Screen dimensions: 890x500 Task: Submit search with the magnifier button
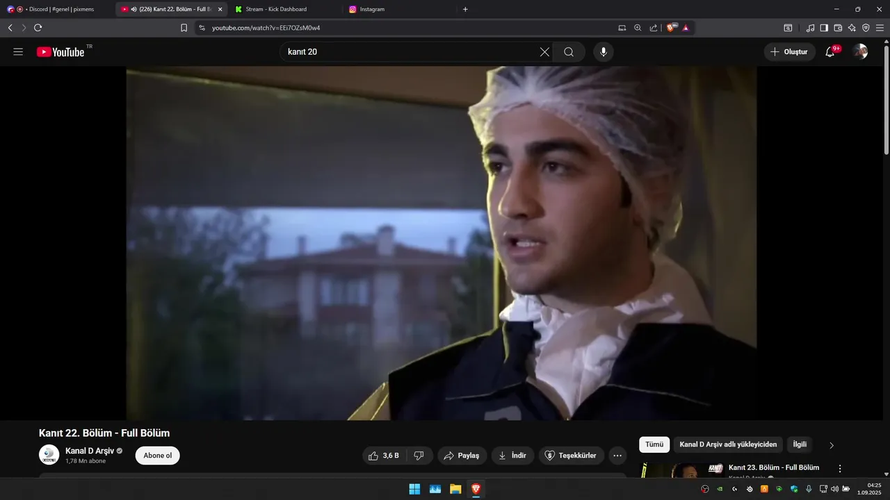click(x=569, y=52)
